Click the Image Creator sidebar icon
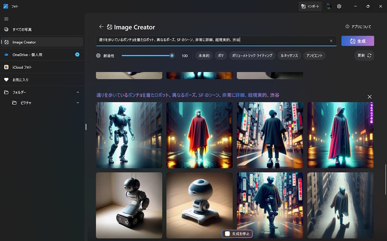The width and height of the screenshot is (387, 241). tap(7, 42)
